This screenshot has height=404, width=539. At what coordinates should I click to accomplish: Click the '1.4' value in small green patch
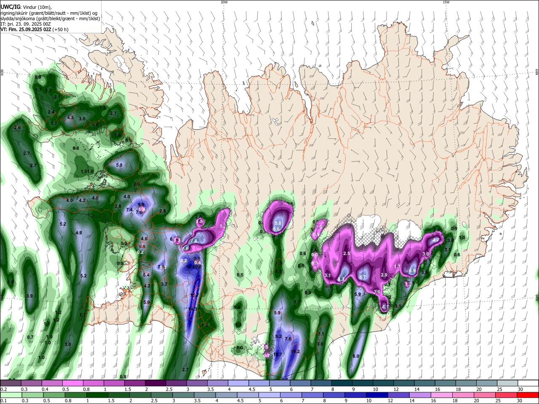pyautogui.click(x=237, y=307)
